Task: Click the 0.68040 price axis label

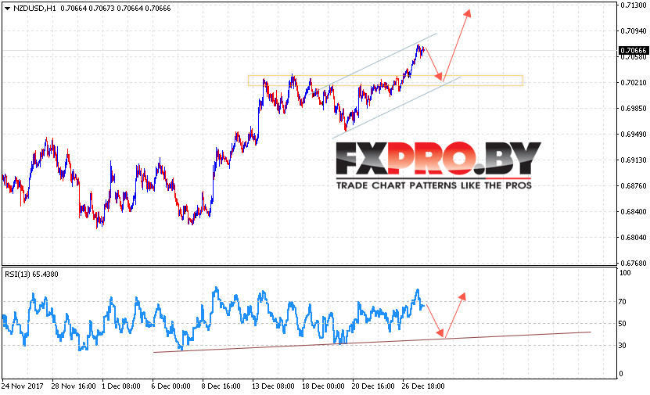Action: click(634, 238)
